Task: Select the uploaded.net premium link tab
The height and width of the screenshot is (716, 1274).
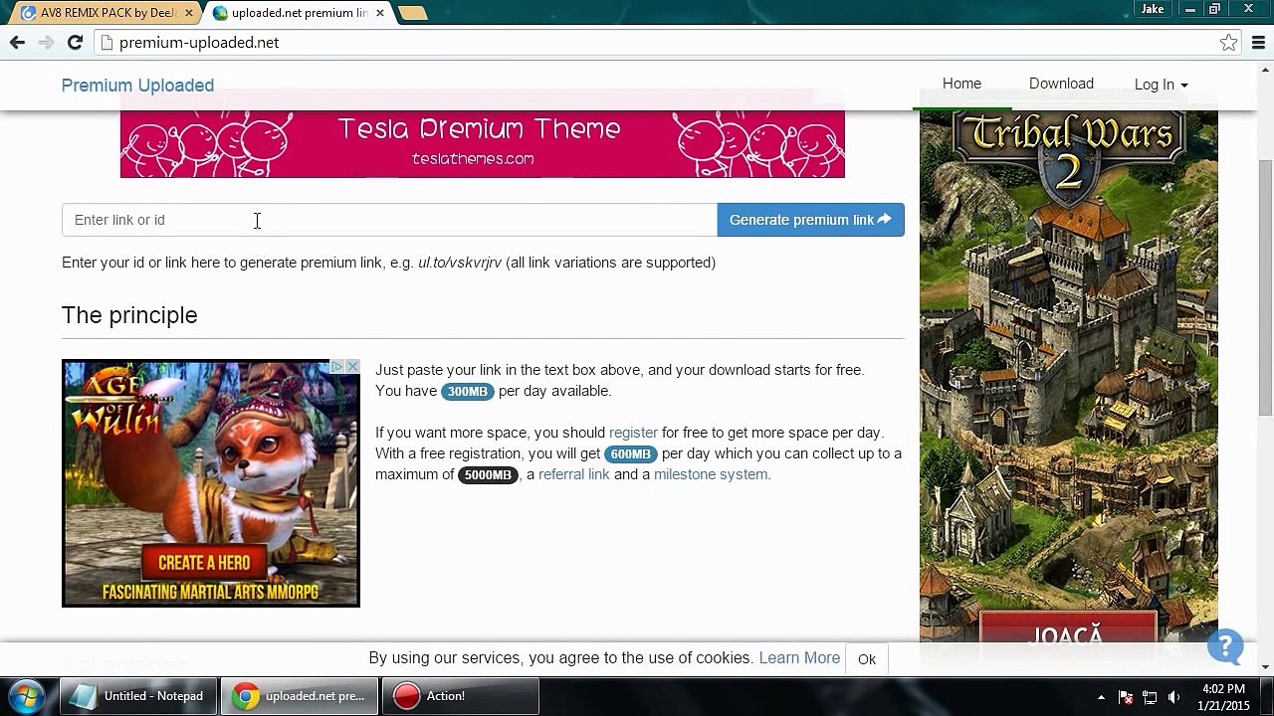Action: (x=297, y=13)
